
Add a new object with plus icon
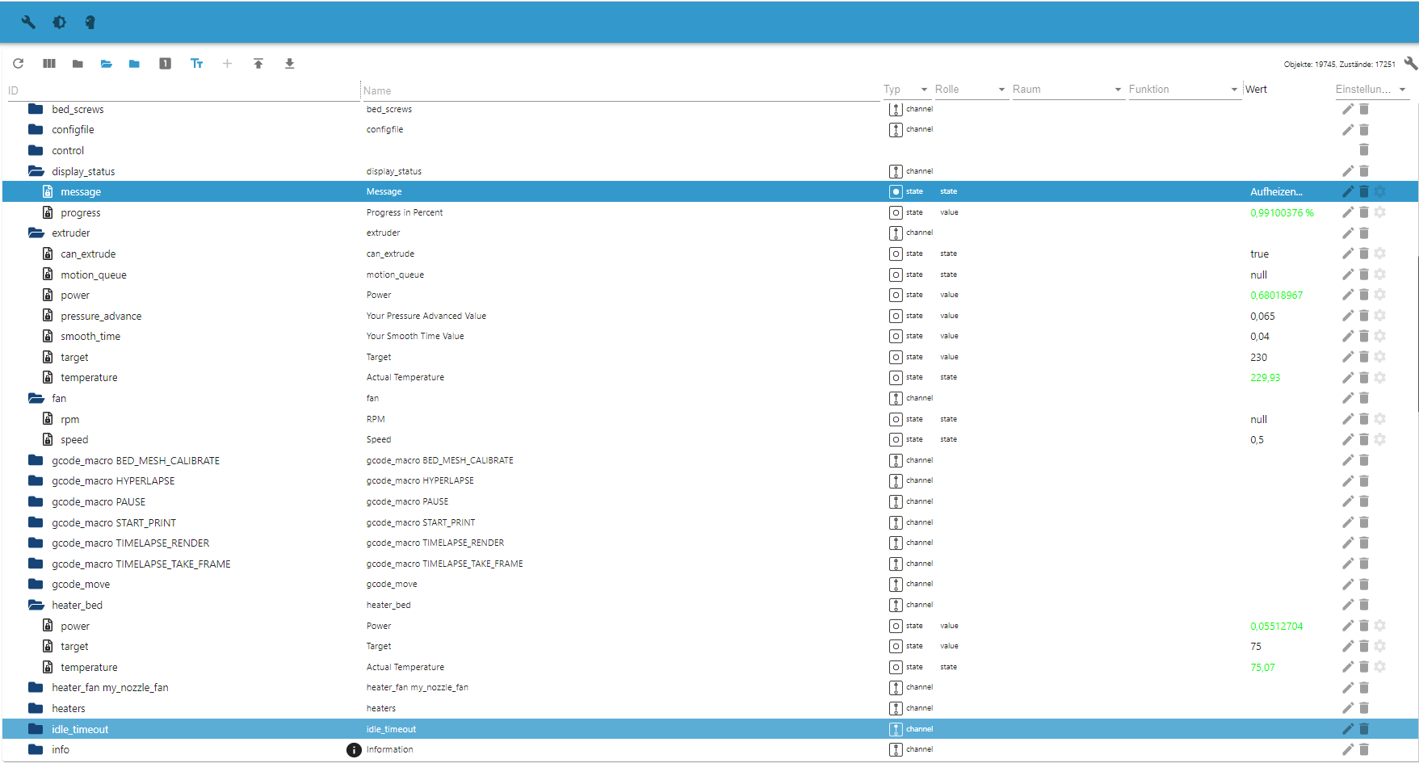coord(227,64)
